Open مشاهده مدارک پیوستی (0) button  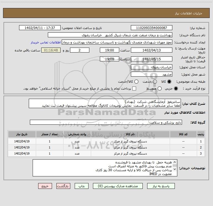point(118,186)
